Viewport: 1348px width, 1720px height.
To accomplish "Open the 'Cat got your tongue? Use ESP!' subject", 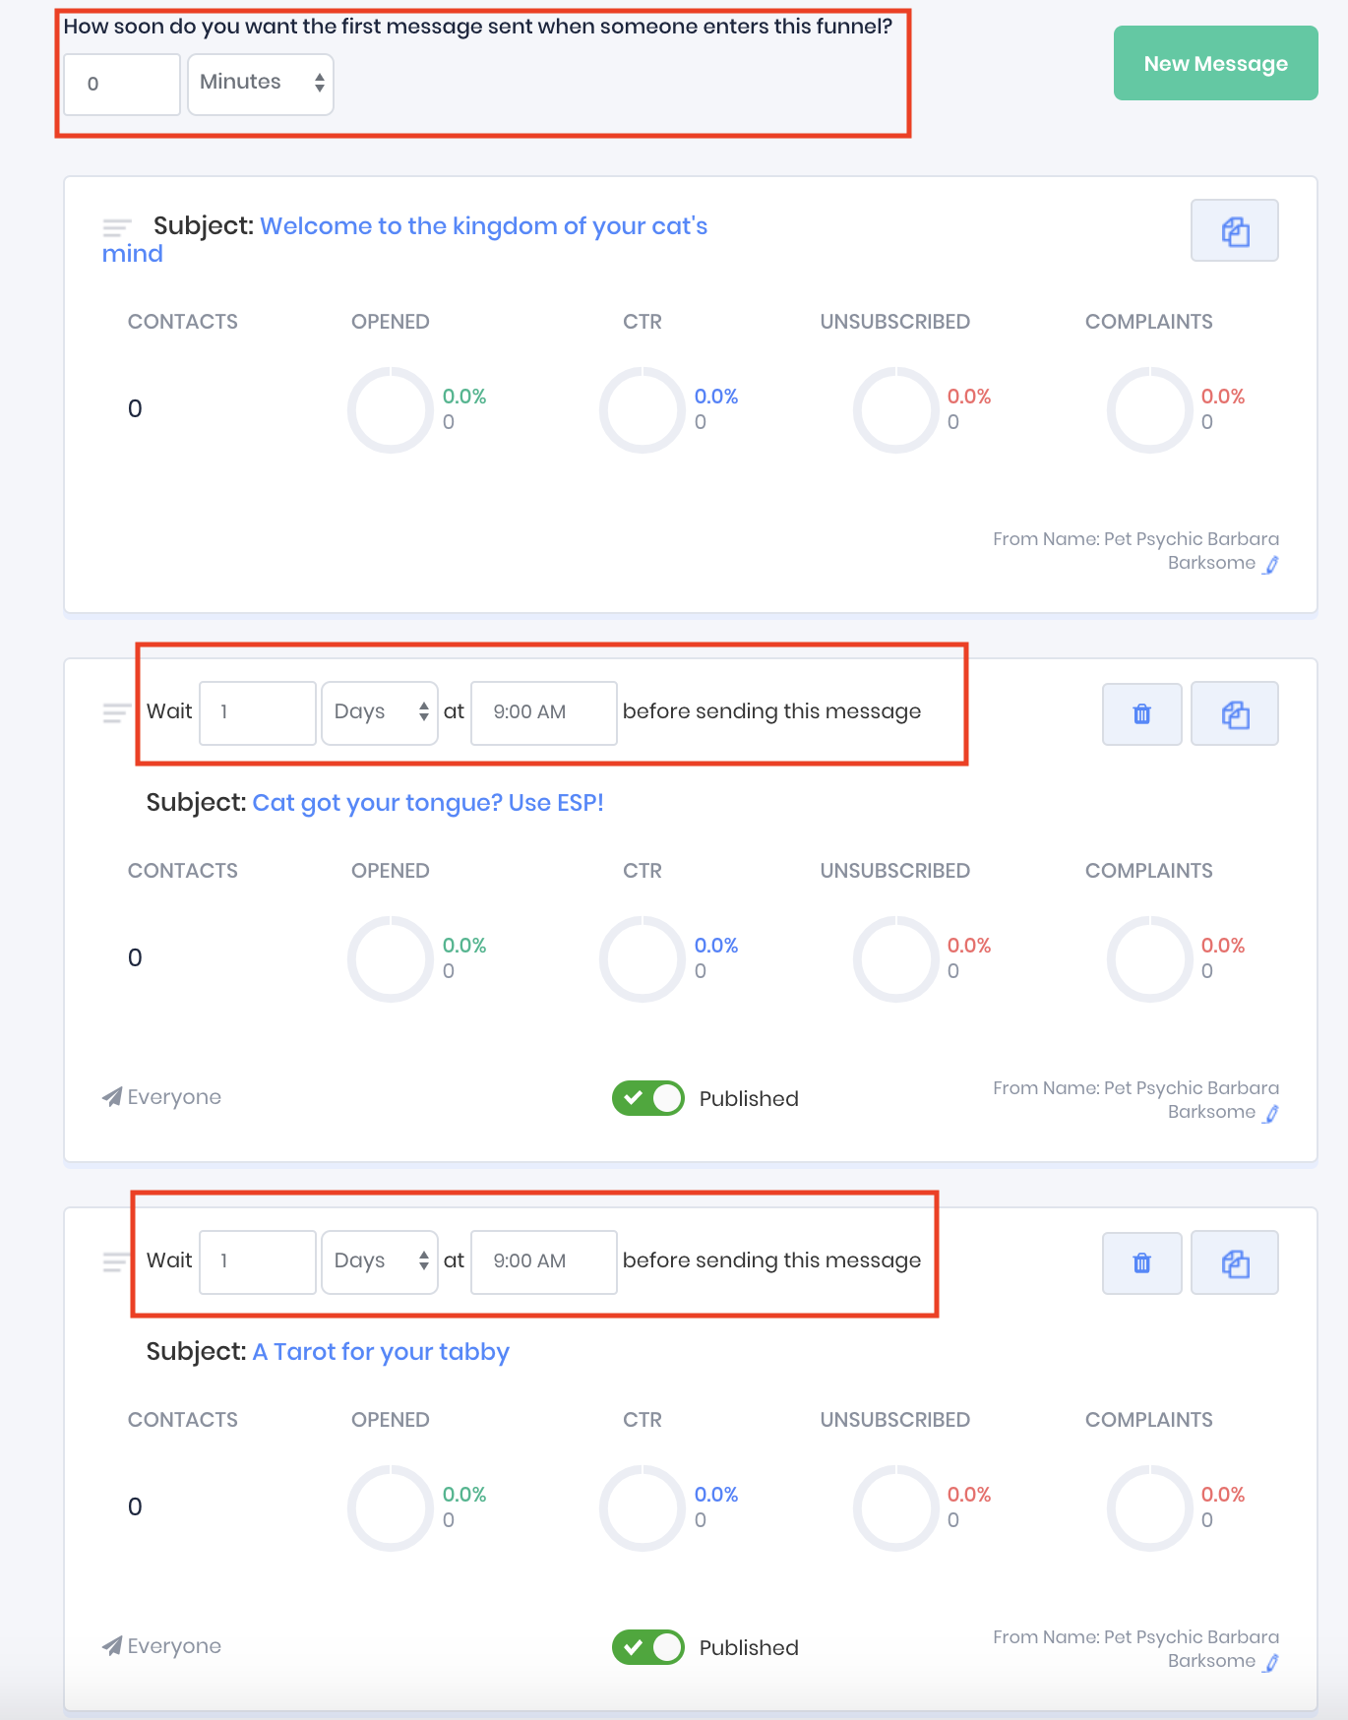I will (x=428, y=803).
